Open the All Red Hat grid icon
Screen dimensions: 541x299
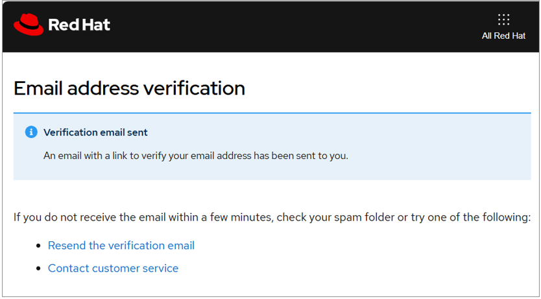(503, 19)
